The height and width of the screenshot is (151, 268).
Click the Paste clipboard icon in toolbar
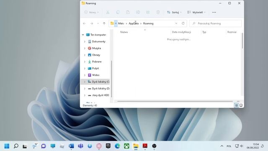click(x=128, y=12)
